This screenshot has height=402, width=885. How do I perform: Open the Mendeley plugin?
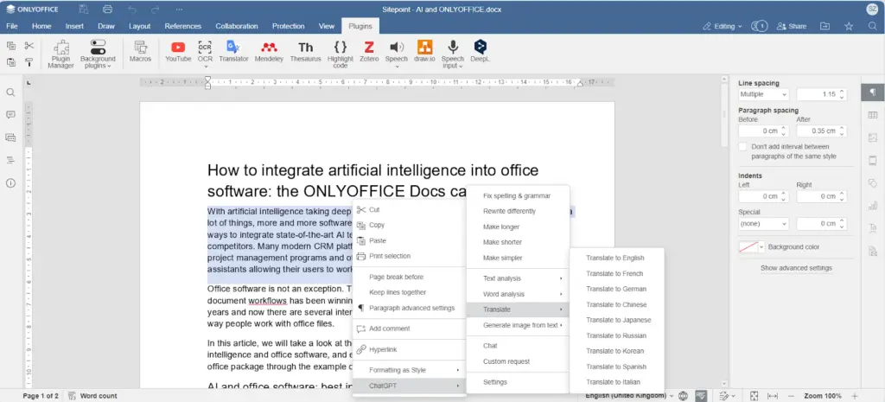tap(269, 50)
